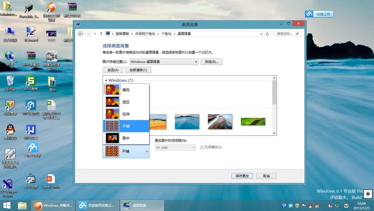Choose the 适应 picture position option

coord(126,102)
